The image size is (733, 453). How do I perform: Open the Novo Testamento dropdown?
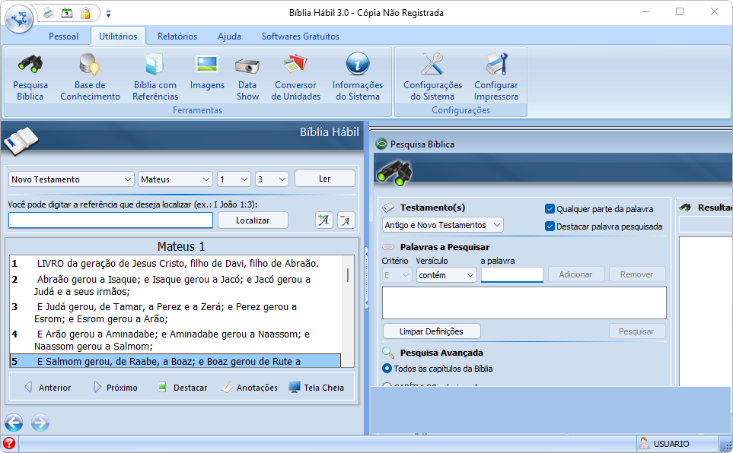72,179
